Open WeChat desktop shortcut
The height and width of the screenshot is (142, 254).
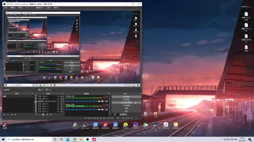146,126
